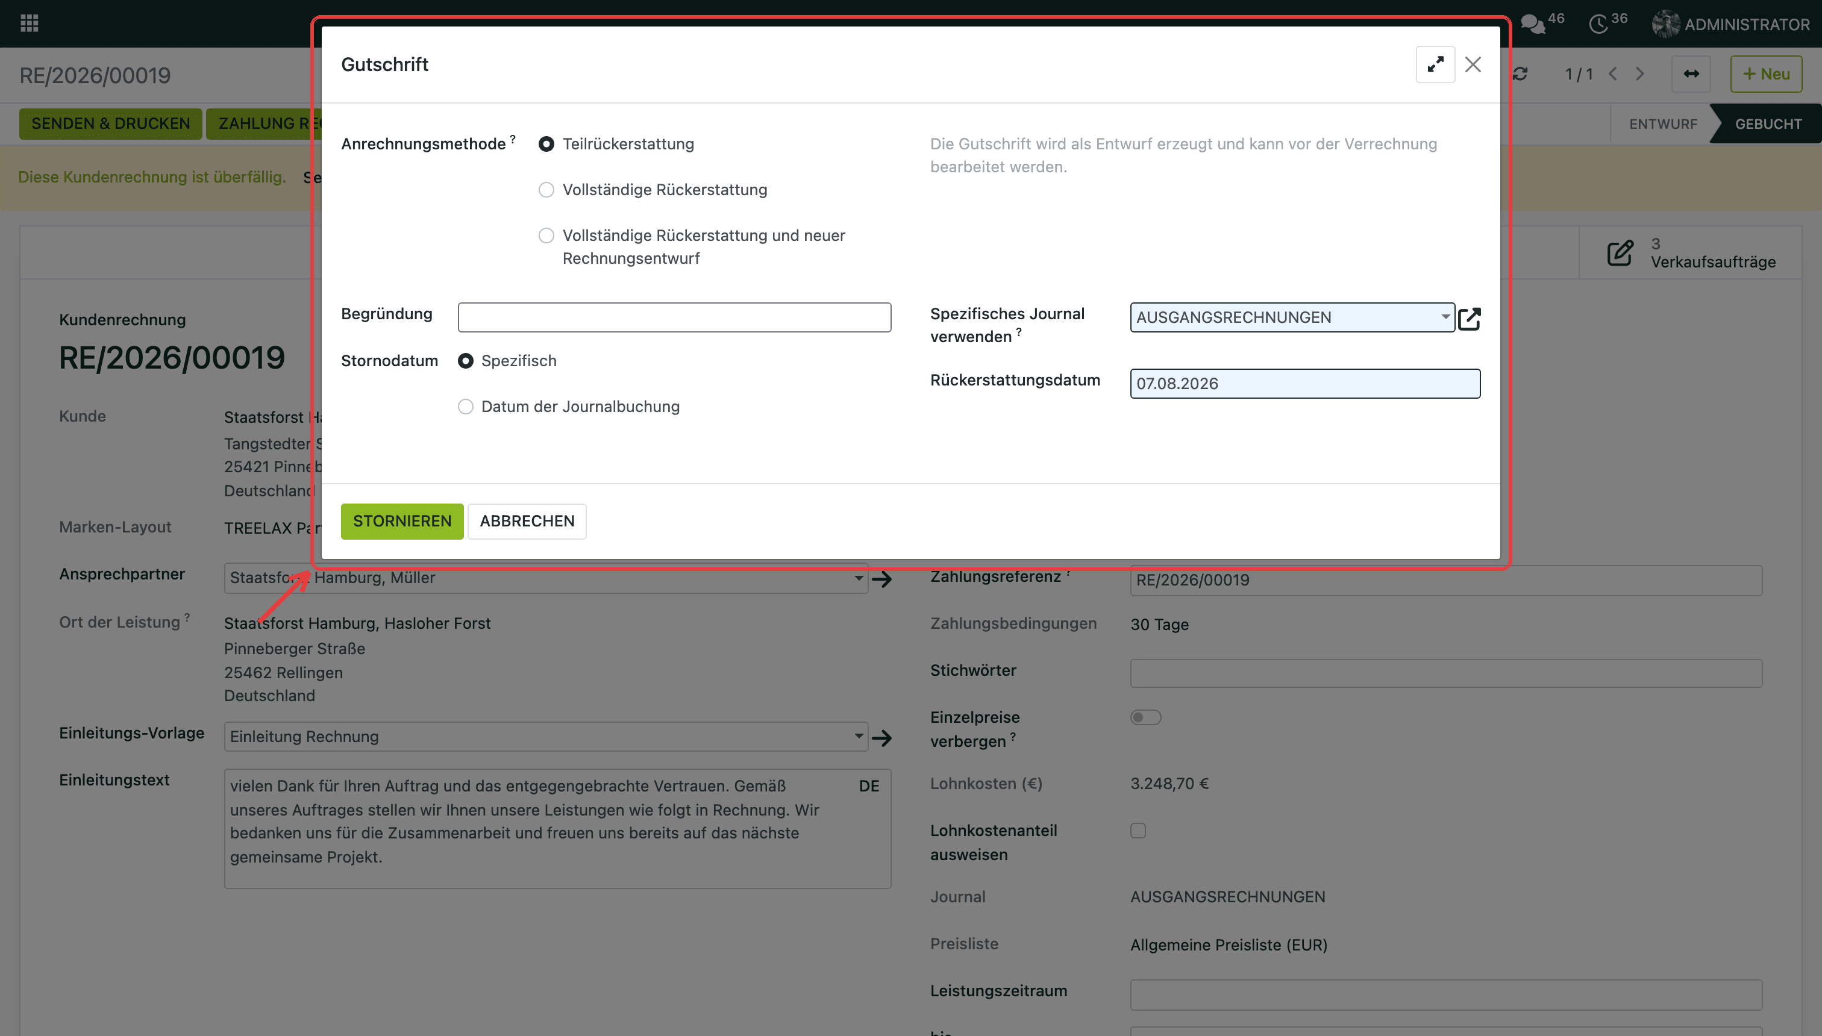
Task: Create a new record with Neu
Action: (1766, 74)
